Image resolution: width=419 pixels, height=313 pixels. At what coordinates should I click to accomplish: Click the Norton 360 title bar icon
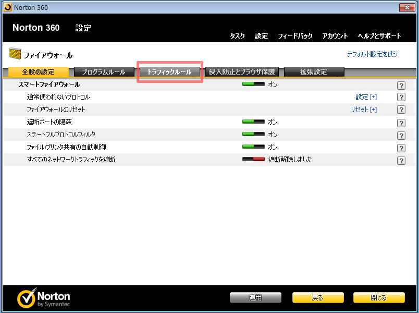pyautogui.click(x=8, y=7)
